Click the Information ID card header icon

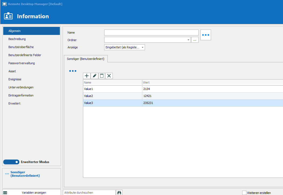click(8, 16)
